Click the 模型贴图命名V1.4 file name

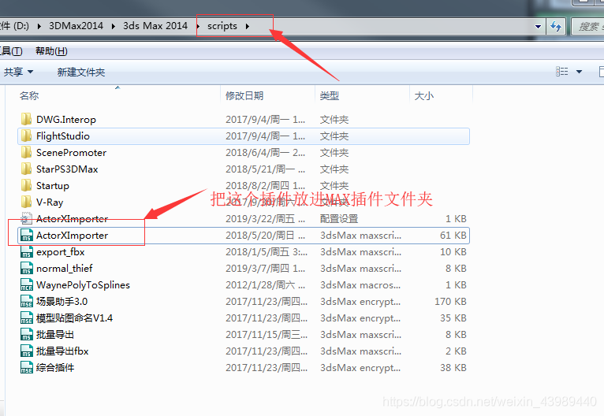pyautogui.click(x=74, y=318)
